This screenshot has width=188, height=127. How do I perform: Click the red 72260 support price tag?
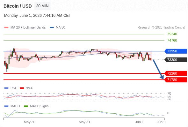176,73
